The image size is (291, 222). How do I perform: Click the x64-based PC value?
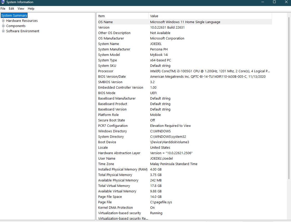click(160, 60)
